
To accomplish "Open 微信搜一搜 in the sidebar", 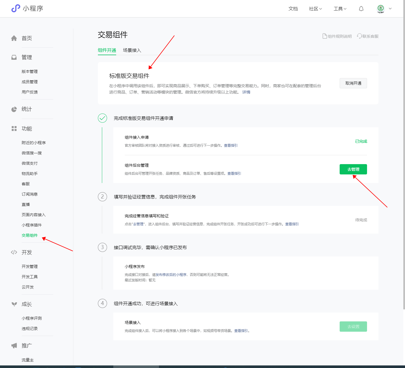I will 32,153.
